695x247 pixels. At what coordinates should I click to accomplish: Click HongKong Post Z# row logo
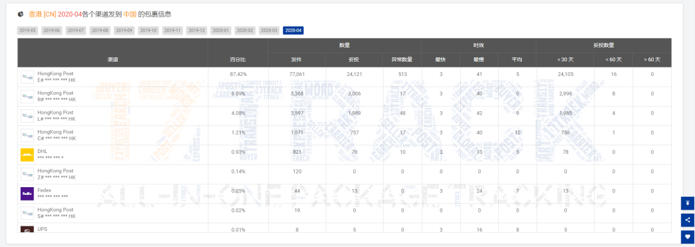coord(27,174)
